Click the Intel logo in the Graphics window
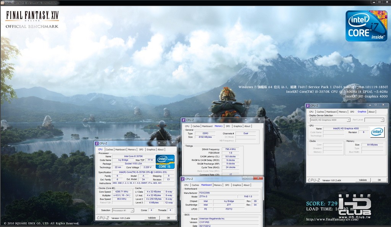 [377, 132]
